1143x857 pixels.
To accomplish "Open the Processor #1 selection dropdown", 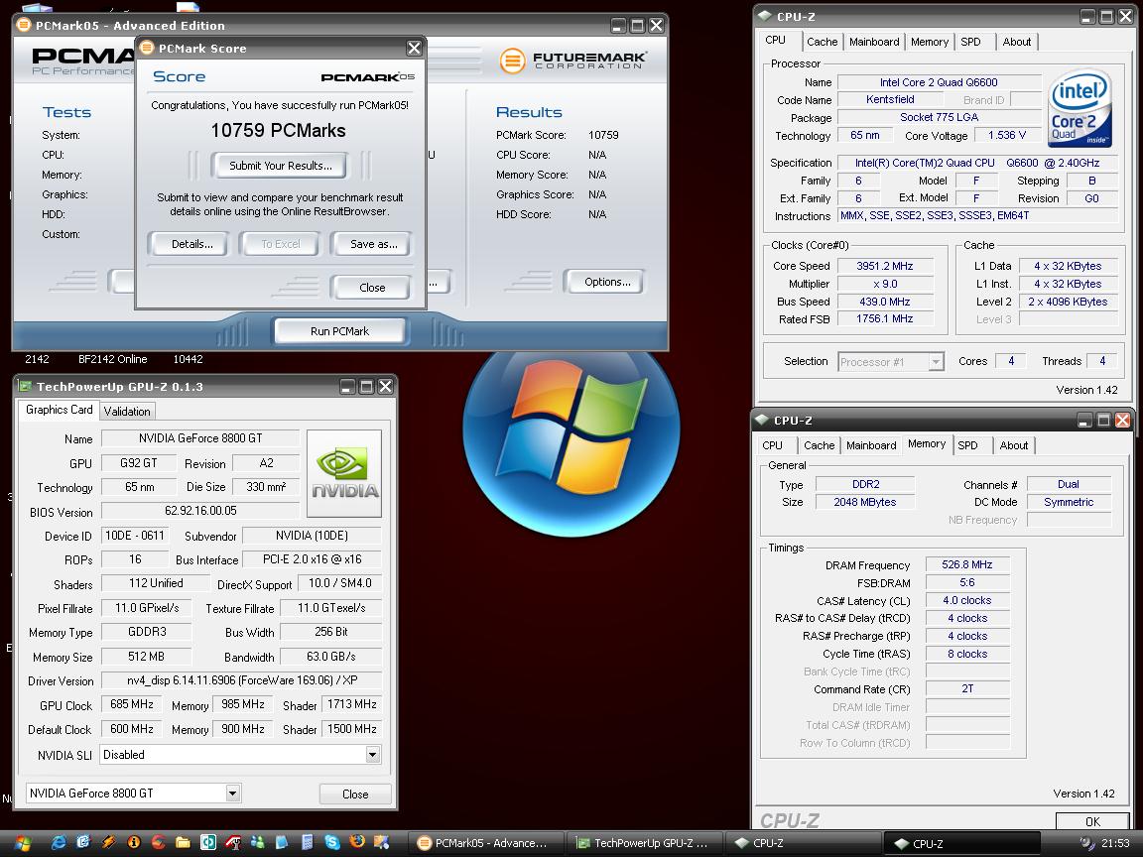I will tap(936, 361).
